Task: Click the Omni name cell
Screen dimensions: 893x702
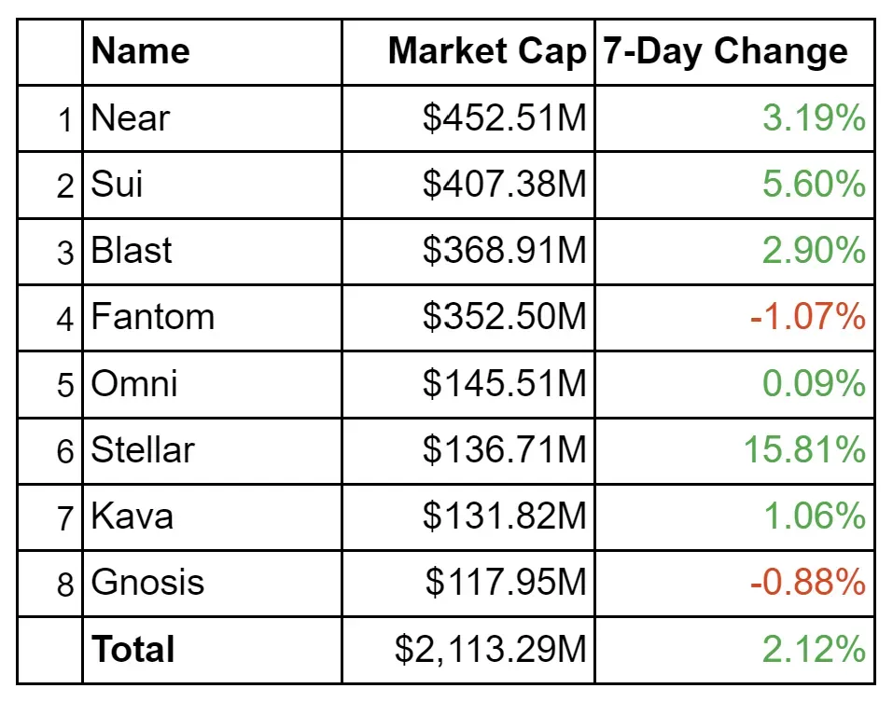Action: pos(134,384)
